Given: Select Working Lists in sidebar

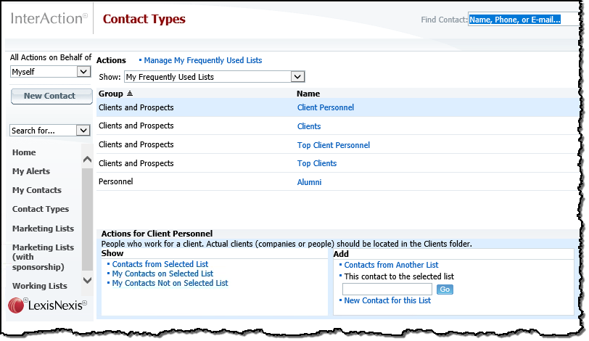Looking at the screenshot, I should click(x=40, y=286).
